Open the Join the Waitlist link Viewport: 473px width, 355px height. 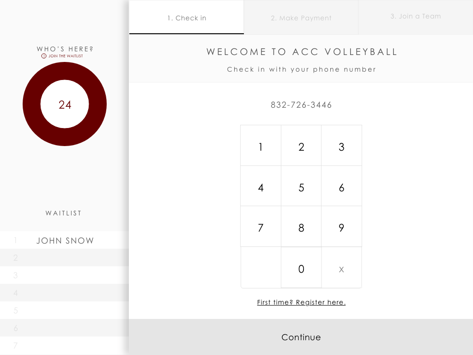click(66, 56)
